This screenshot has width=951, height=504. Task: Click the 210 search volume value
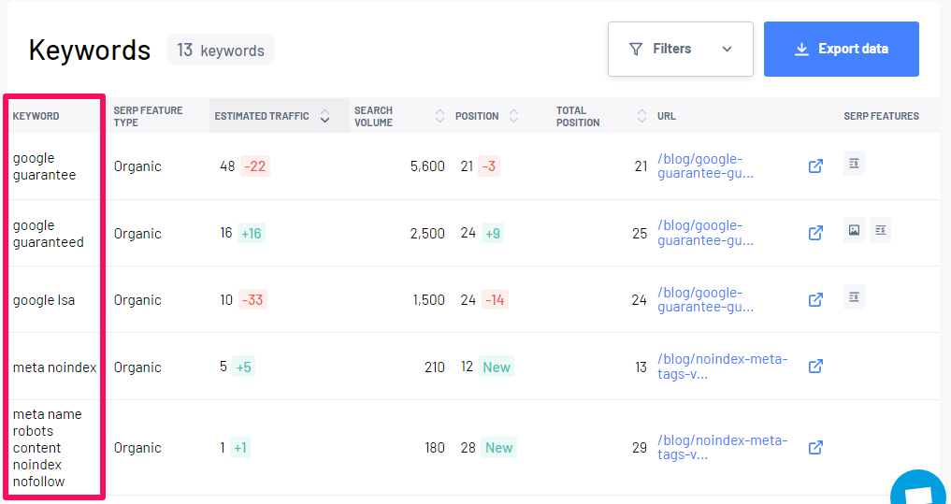[435, 367]
